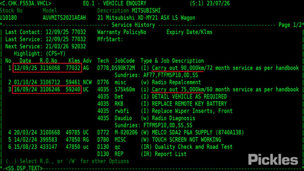Screen dimensions: 304x171
Task: Click Next Service value 21/03/26 92032
Action: (x=66, y=47)
